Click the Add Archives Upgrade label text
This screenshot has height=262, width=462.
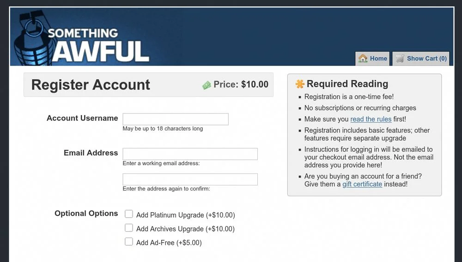click(x=185, y=229)
